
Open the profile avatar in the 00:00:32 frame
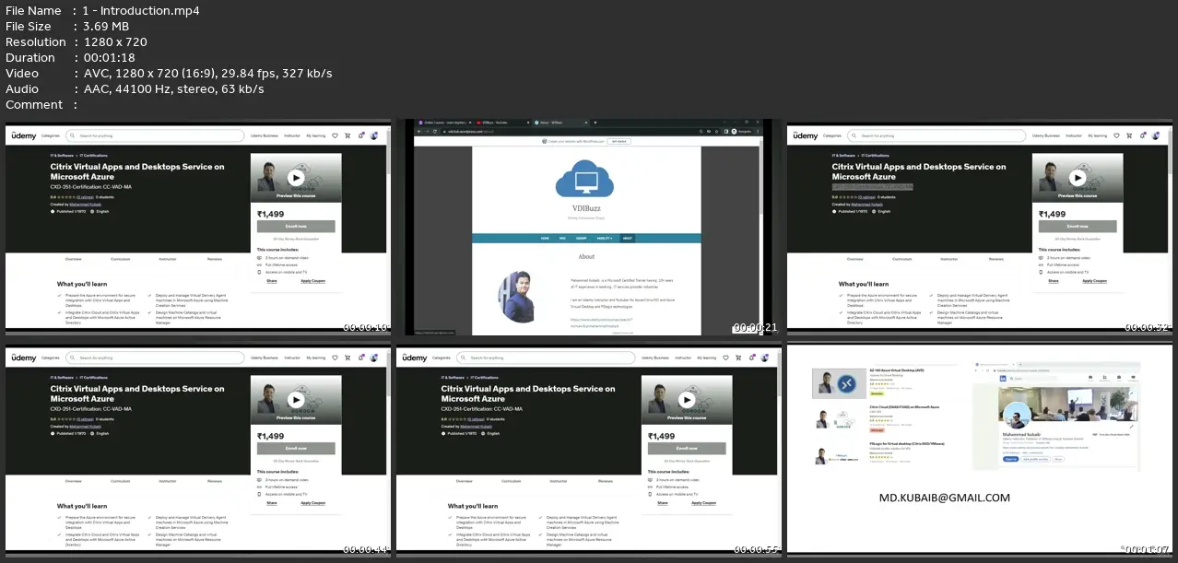point(1155,135)
